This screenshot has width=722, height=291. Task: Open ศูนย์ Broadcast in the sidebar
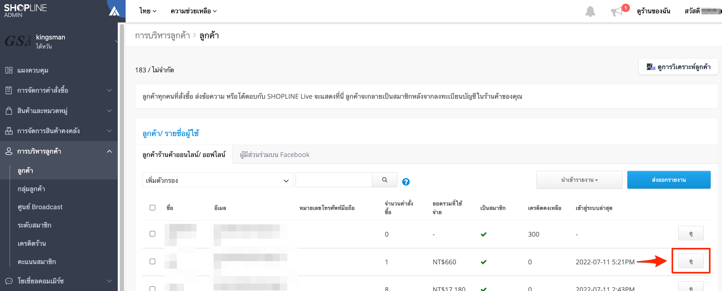(x=40, y=207)
